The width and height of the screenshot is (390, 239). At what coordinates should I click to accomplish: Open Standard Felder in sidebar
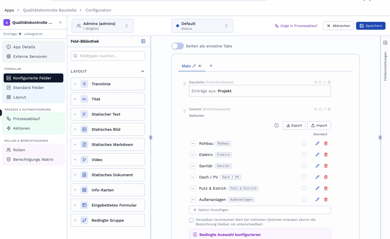click(x=33, y=88)
